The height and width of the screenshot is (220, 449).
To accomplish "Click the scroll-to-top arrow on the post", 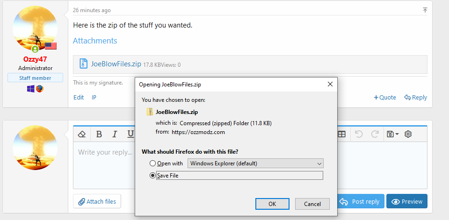I will point(425,10).
